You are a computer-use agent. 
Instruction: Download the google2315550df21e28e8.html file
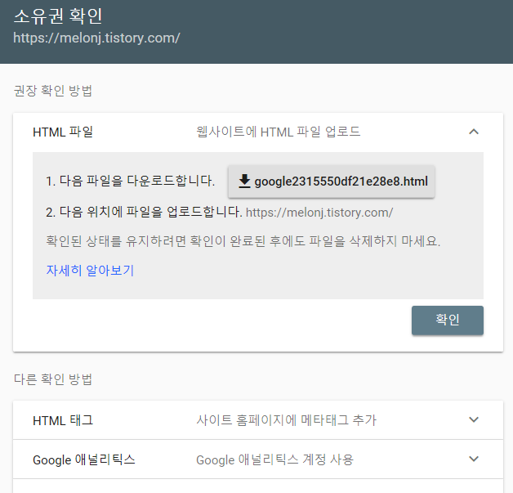tap(331, 182)
